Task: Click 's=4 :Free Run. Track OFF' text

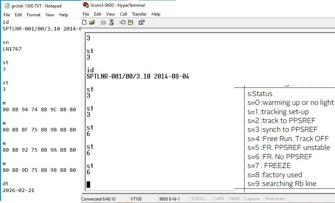Action: (x=288, y=139)
